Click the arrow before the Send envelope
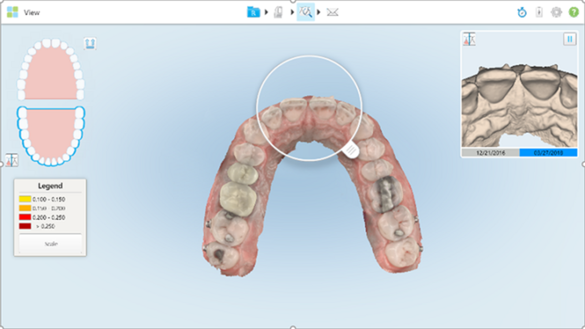 pos(319,12)
